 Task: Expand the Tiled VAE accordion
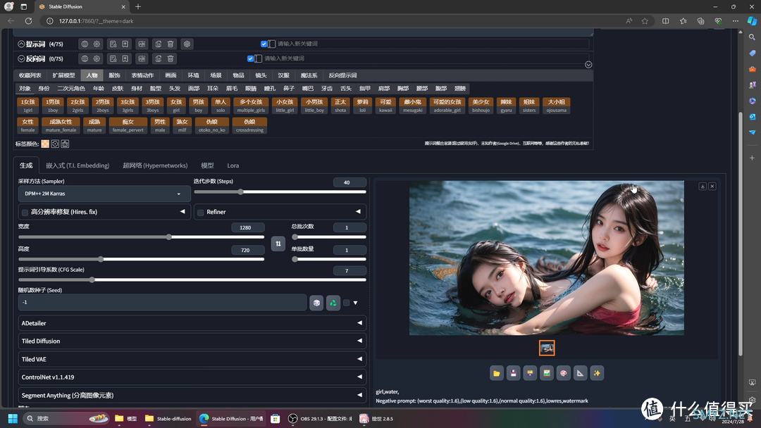tap(192, 359)
